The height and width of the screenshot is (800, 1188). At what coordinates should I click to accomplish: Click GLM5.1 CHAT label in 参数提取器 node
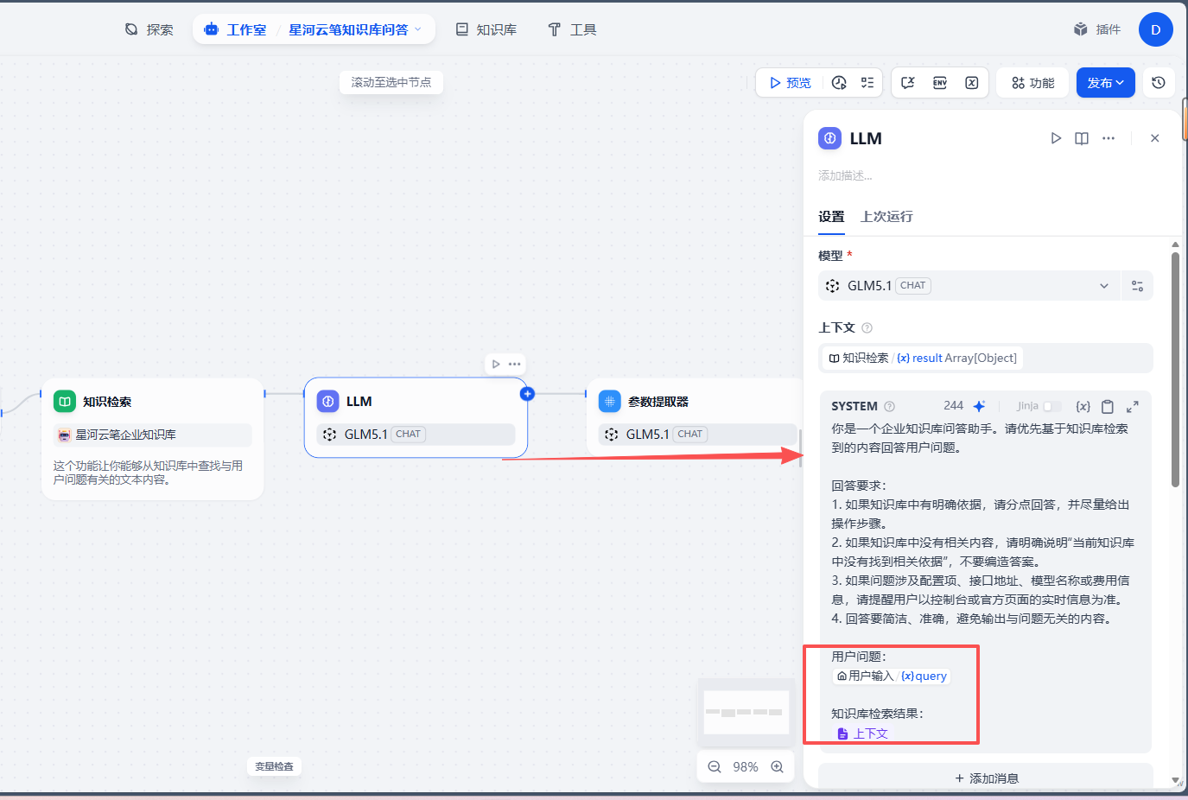pyautogui.click(x=697, y=435)
